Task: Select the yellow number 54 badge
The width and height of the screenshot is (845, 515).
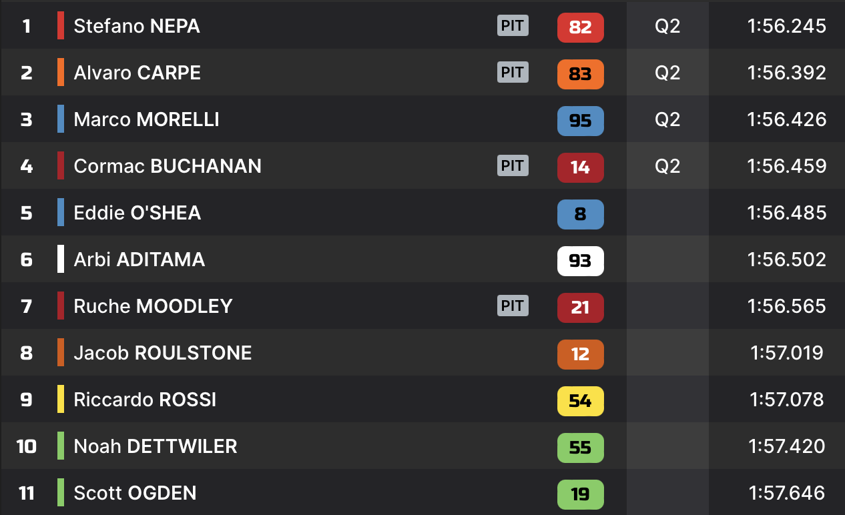Action: pos(580,401)
